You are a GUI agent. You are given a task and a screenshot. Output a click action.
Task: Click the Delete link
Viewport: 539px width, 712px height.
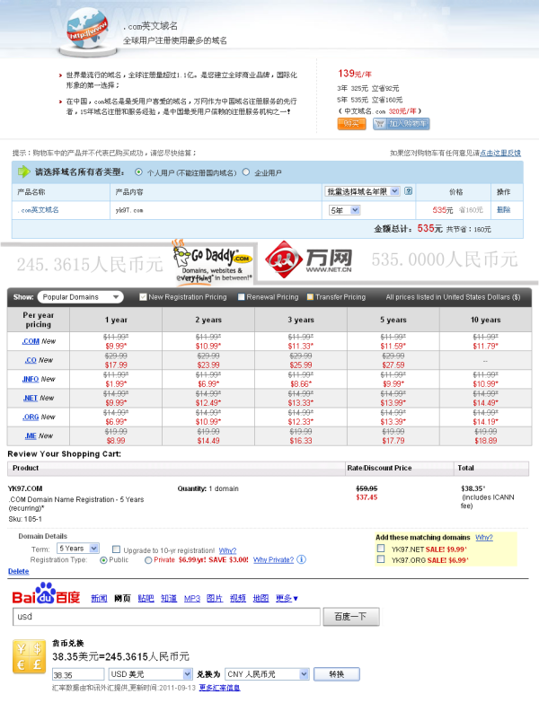pos(19,571)
